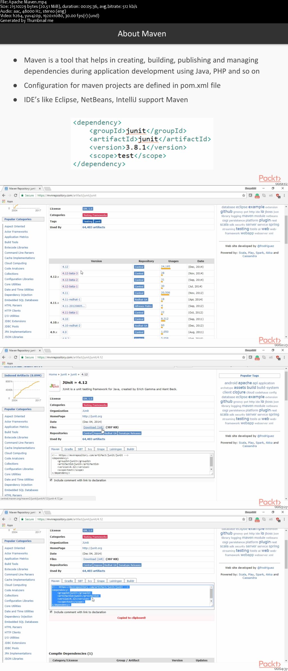This screenshot has height=671, width=288.
Task: Click page scrollbar thumb in 00:02:23 frame
Action: pyautogui.click(x=286, y=229)
